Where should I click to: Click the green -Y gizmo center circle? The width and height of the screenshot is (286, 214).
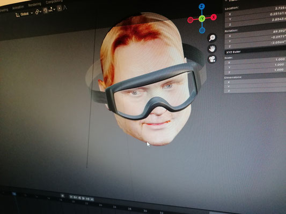[x=202, y=18]
